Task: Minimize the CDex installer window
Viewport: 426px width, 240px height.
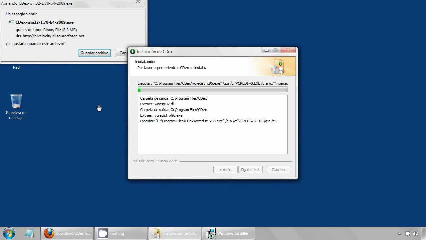Action: pos(266,50)
